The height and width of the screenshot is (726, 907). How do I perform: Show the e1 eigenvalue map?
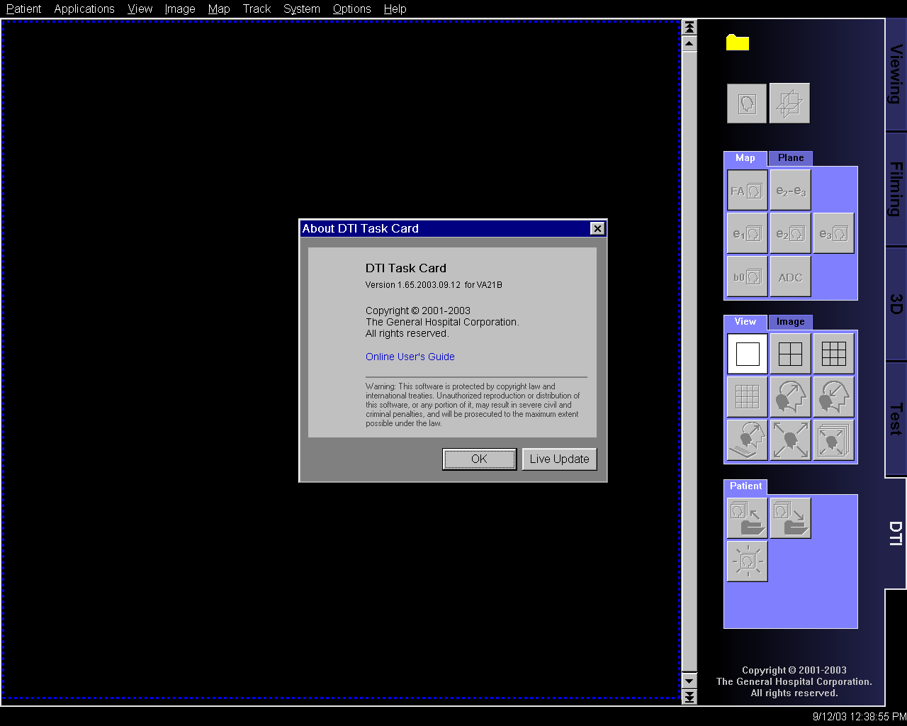(x=747, y=233)
